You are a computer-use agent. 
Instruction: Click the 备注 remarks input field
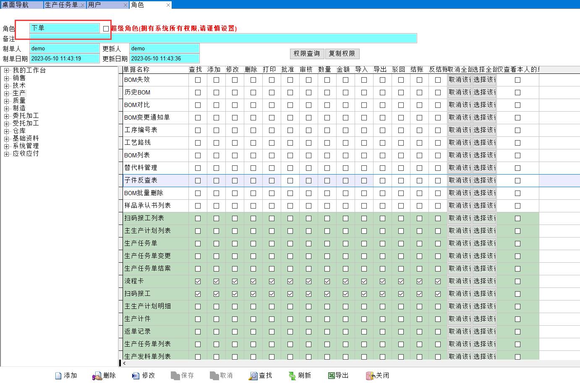(223, 39)
